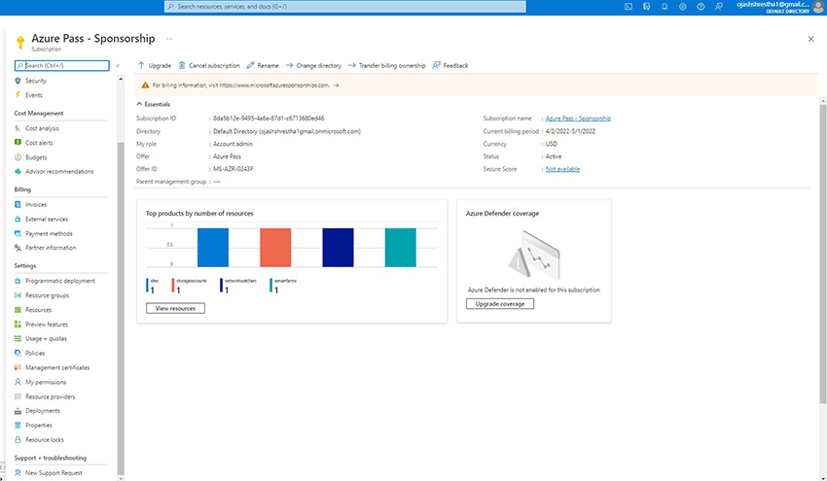Click the Offer ID value MS-AZR-0243P
The height and width of the screenshot is (481, 827).
pyautogui.click(x=233, y=168)
